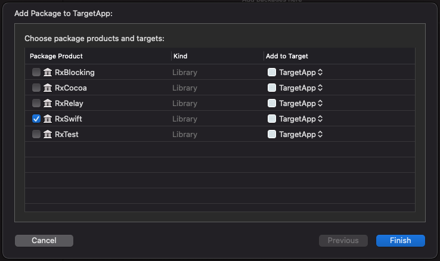Select the RxTest package checkbox
This screenshot has height=261, width=440.
[x=36, y=134]
